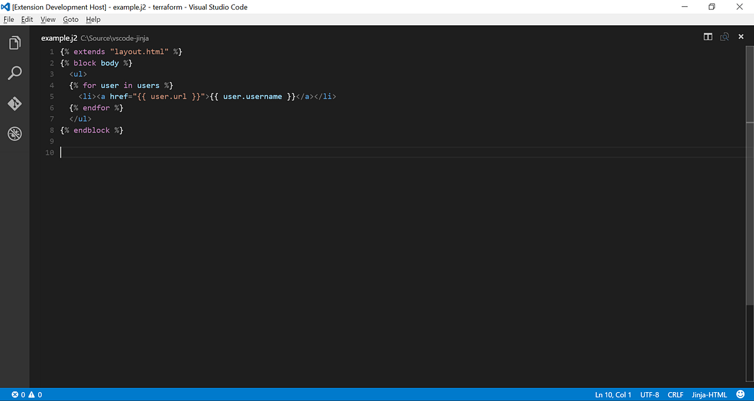The width and height of the screenshot is (754, 401).
Task: Open the View menu
Action: 48,19
